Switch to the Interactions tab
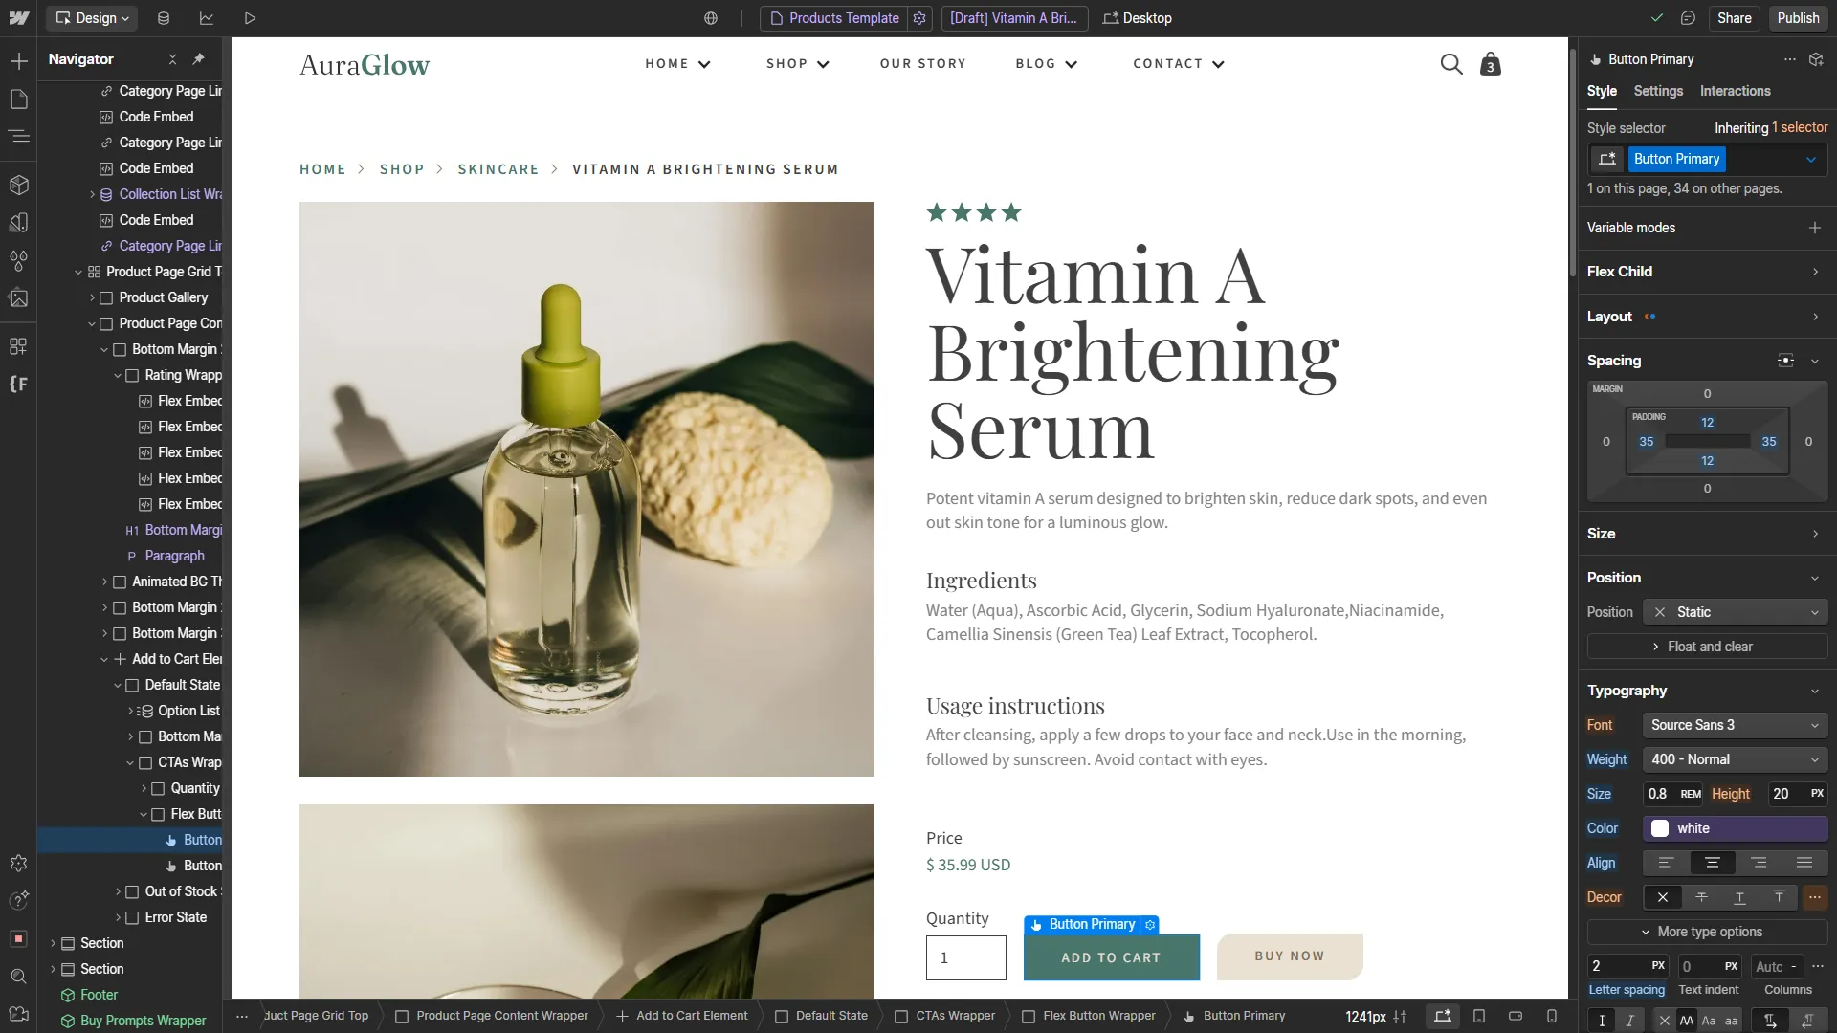 pyautogui.click(x=1735, y=91)
